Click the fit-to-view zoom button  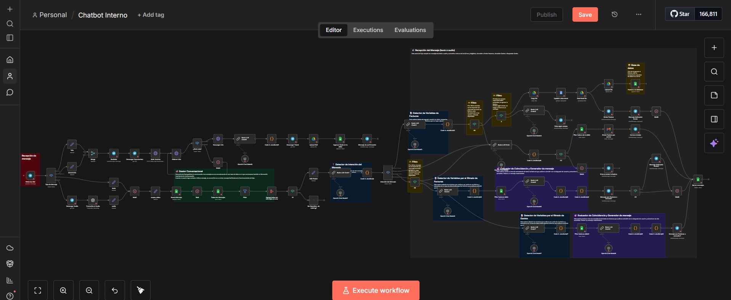[38, 290]
